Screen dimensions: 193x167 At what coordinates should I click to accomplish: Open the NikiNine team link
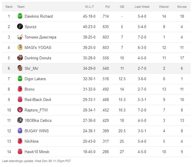coord(32,141)
